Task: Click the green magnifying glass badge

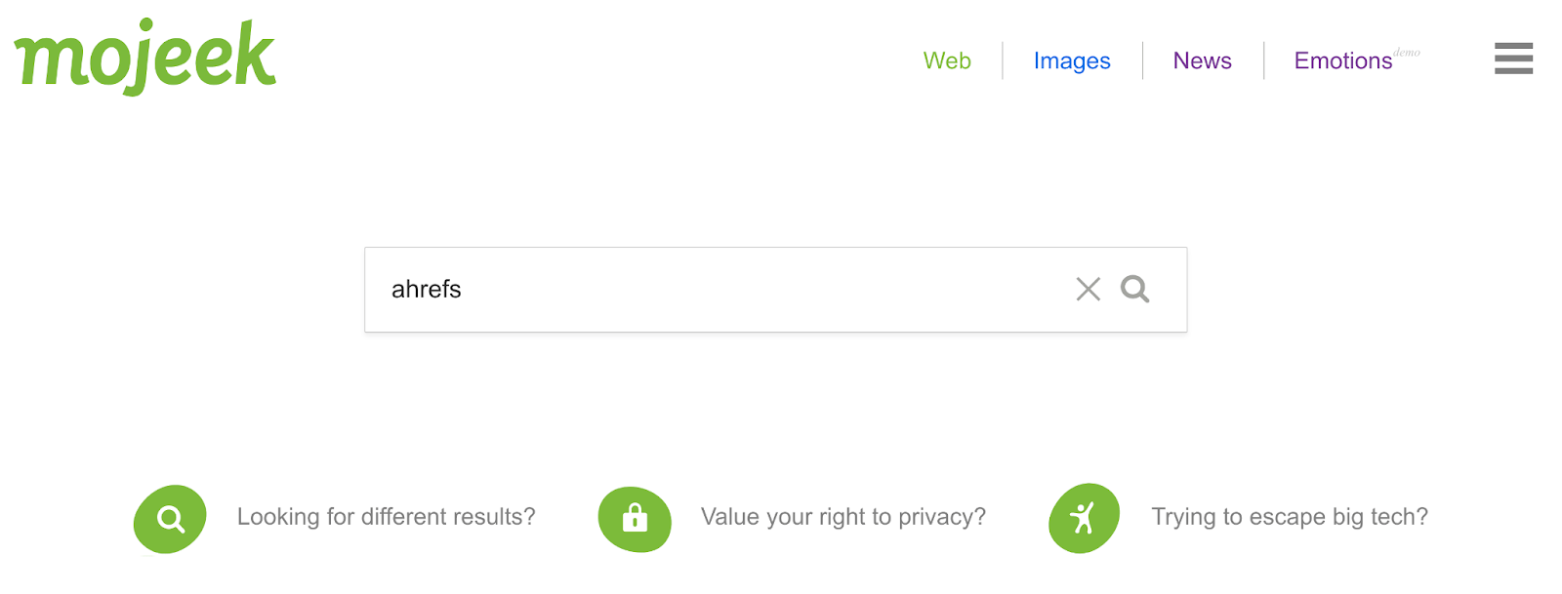Action: pyautogui.click(x=170, y=519)
